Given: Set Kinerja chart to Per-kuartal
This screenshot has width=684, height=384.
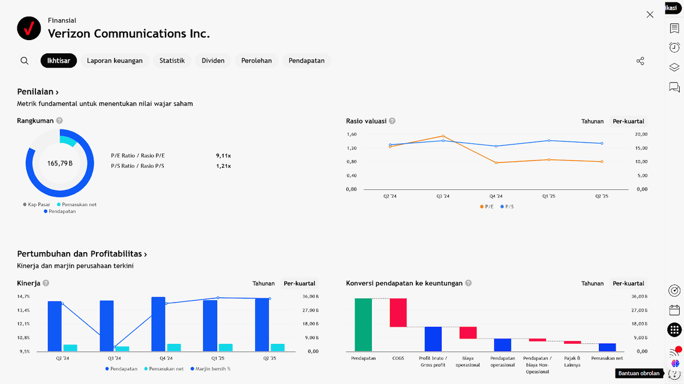Looking at the screenshot, I should point(299,283).
